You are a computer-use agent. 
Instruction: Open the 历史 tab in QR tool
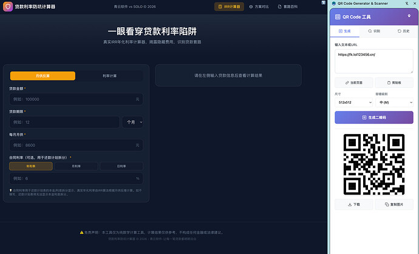point(403,31)
